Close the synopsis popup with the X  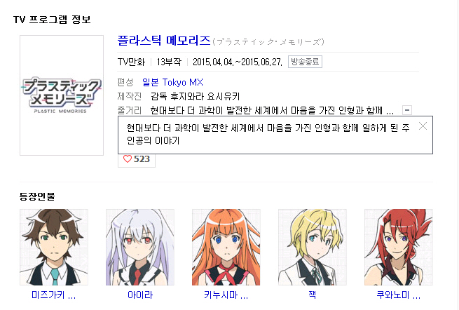pos(423,126)
